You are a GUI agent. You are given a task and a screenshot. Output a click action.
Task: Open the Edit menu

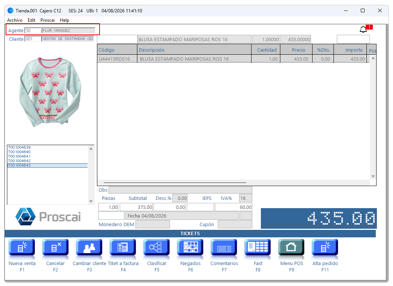click(31, 20)
